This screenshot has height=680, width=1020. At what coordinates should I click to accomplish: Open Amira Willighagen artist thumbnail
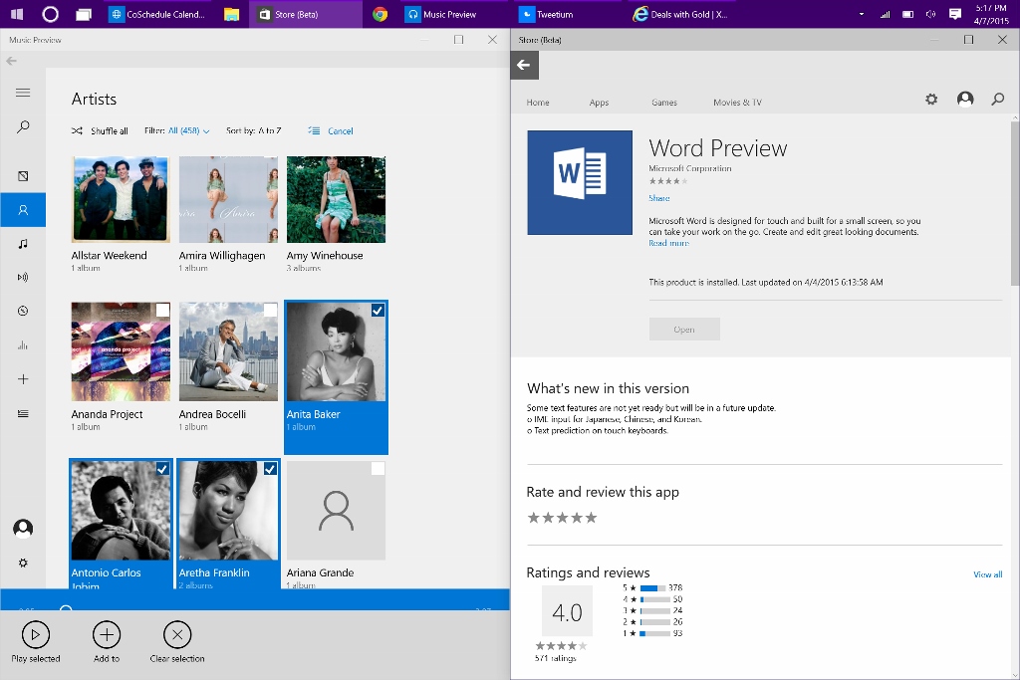(x=228, y=199)
